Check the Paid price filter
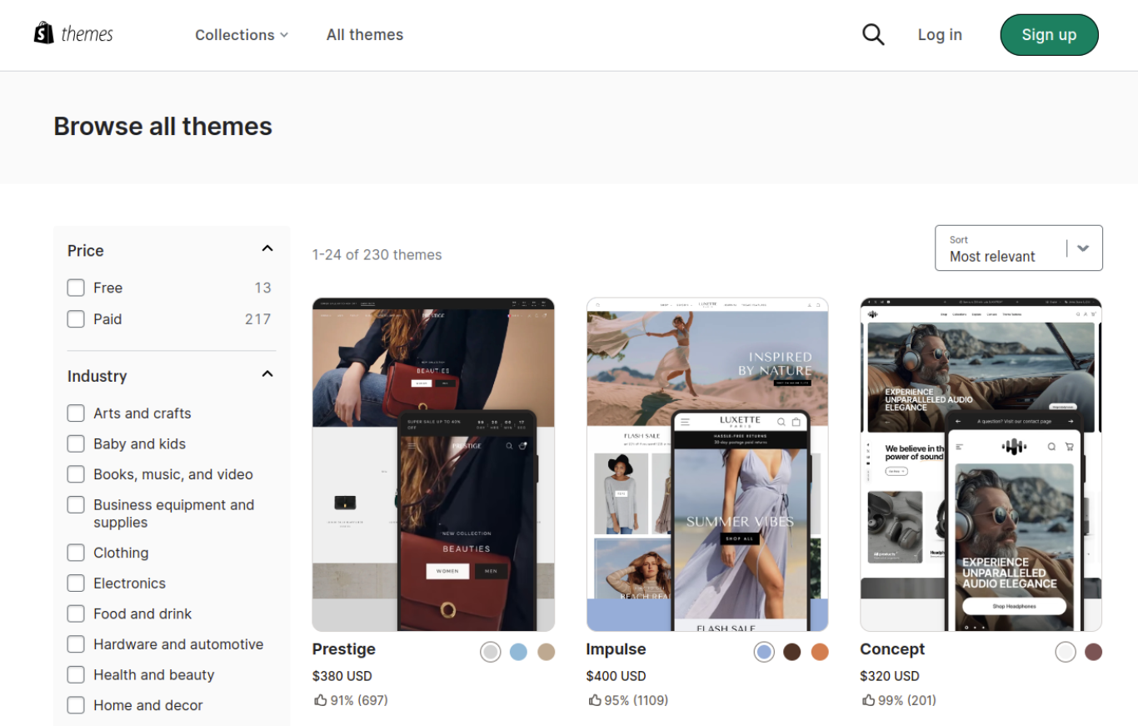The image size is (1138, 726). [76, 318]
